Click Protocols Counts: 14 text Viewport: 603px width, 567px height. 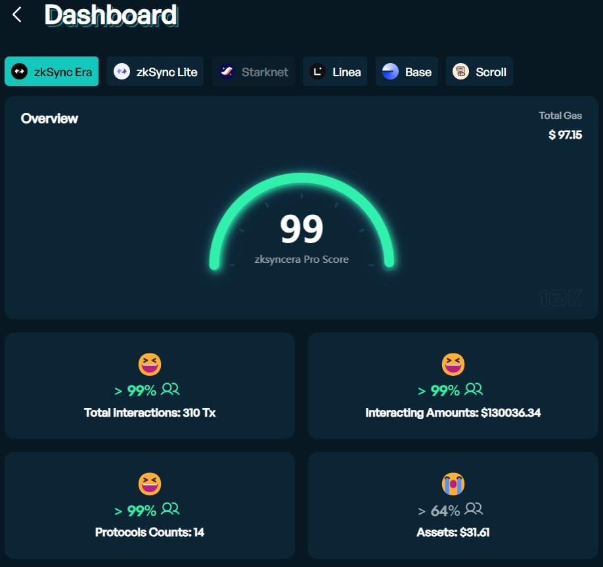(x=150, y=532)
